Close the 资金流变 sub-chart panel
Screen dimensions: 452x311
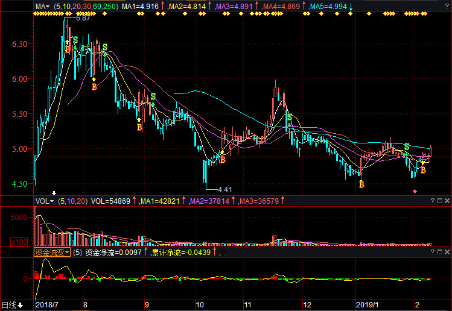tap(447, 253)
